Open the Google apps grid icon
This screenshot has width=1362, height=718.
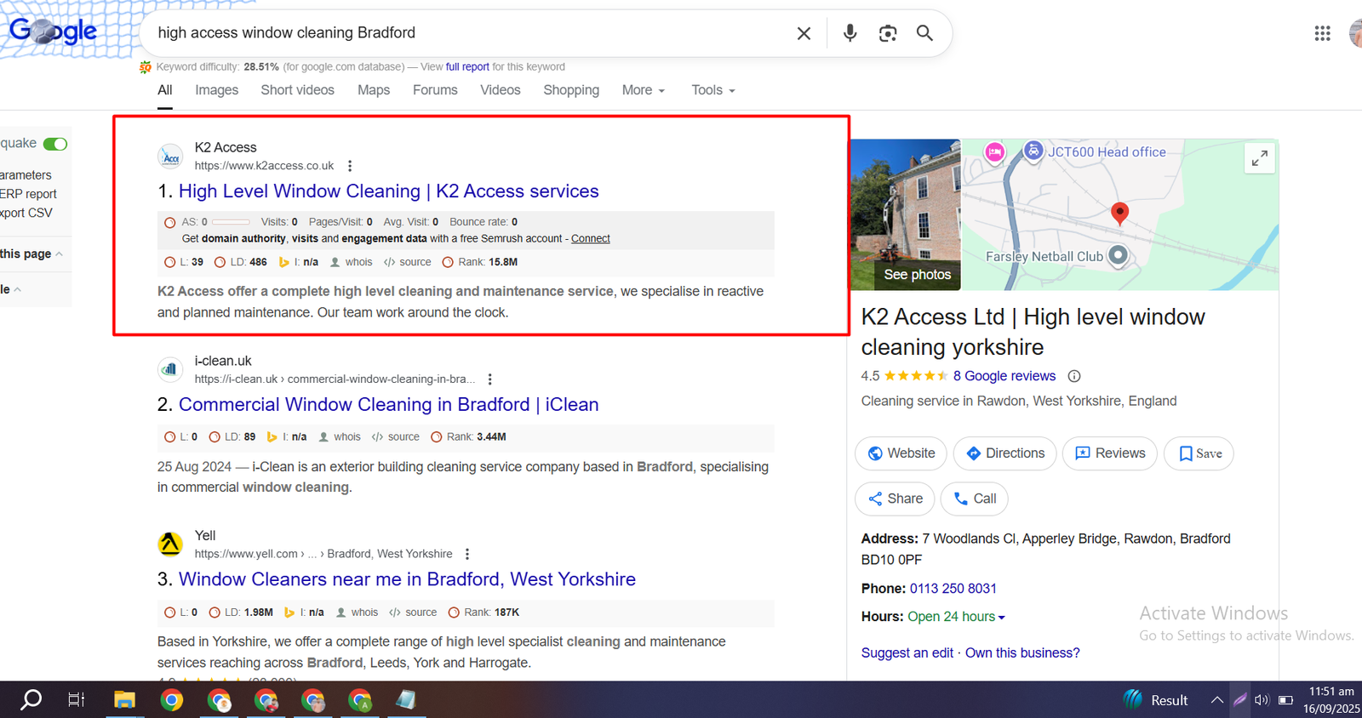(x=1322, y=33)
